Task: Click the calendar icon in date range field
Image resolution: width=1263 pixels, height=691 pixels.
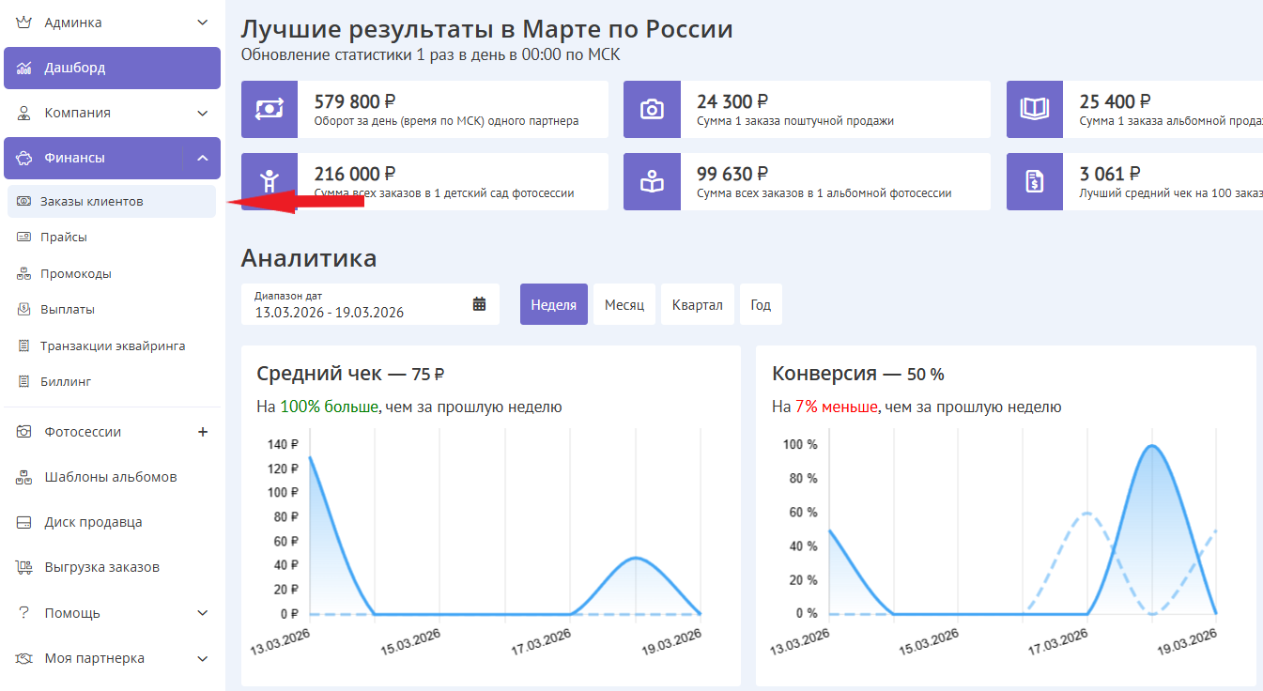Action: tap(479, 304)
